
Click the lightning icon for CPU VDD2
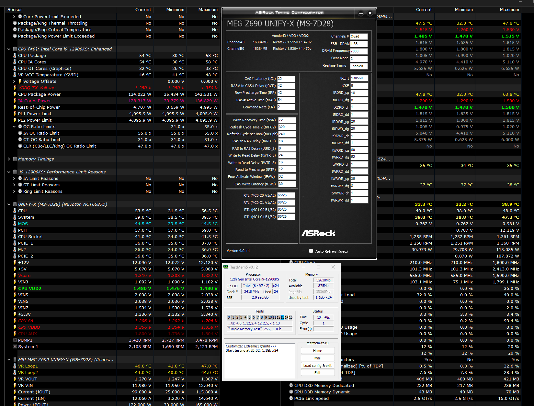[15, 288]
